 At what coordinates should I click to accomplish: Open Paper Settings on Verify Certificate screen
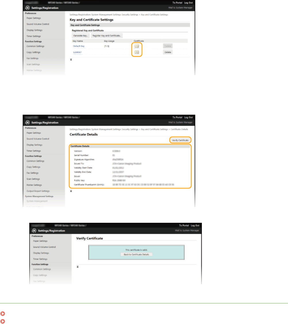pos(40,241)
